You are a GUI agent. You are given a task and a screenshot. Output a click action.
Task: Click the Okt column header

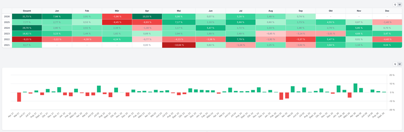330,11
